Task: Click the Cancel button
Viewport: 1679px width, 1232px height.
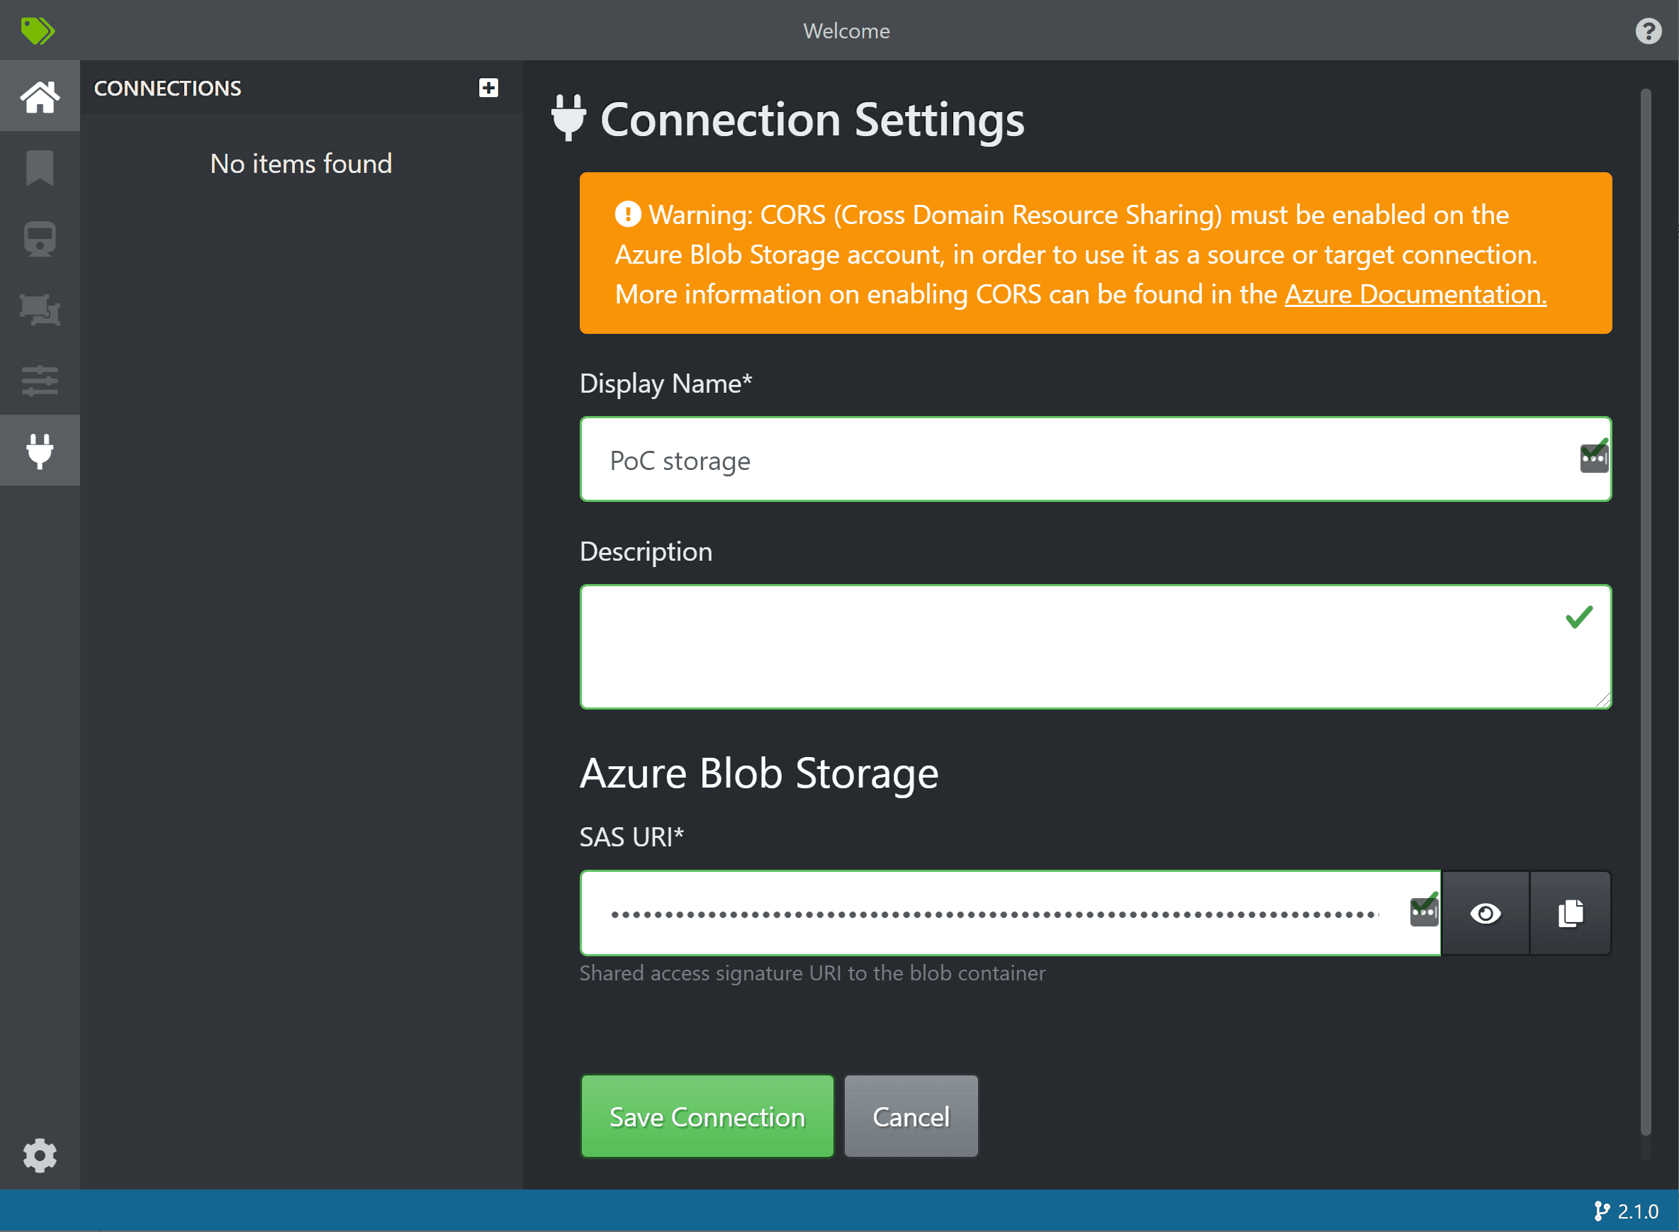Action: click(x=910, y=1116)
